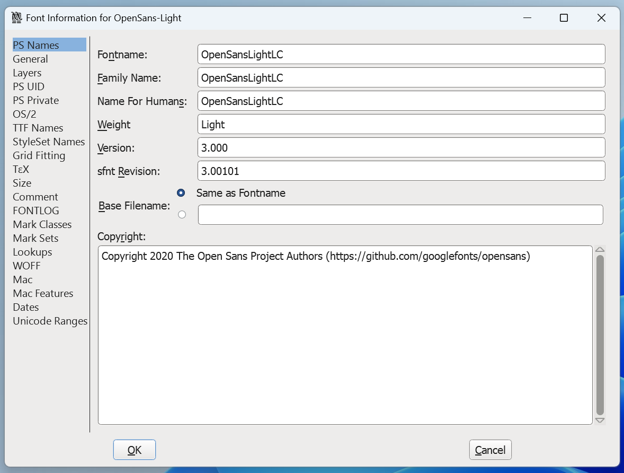Click the Copyright vertical scrollbar thumb

(x=600, y=334)
